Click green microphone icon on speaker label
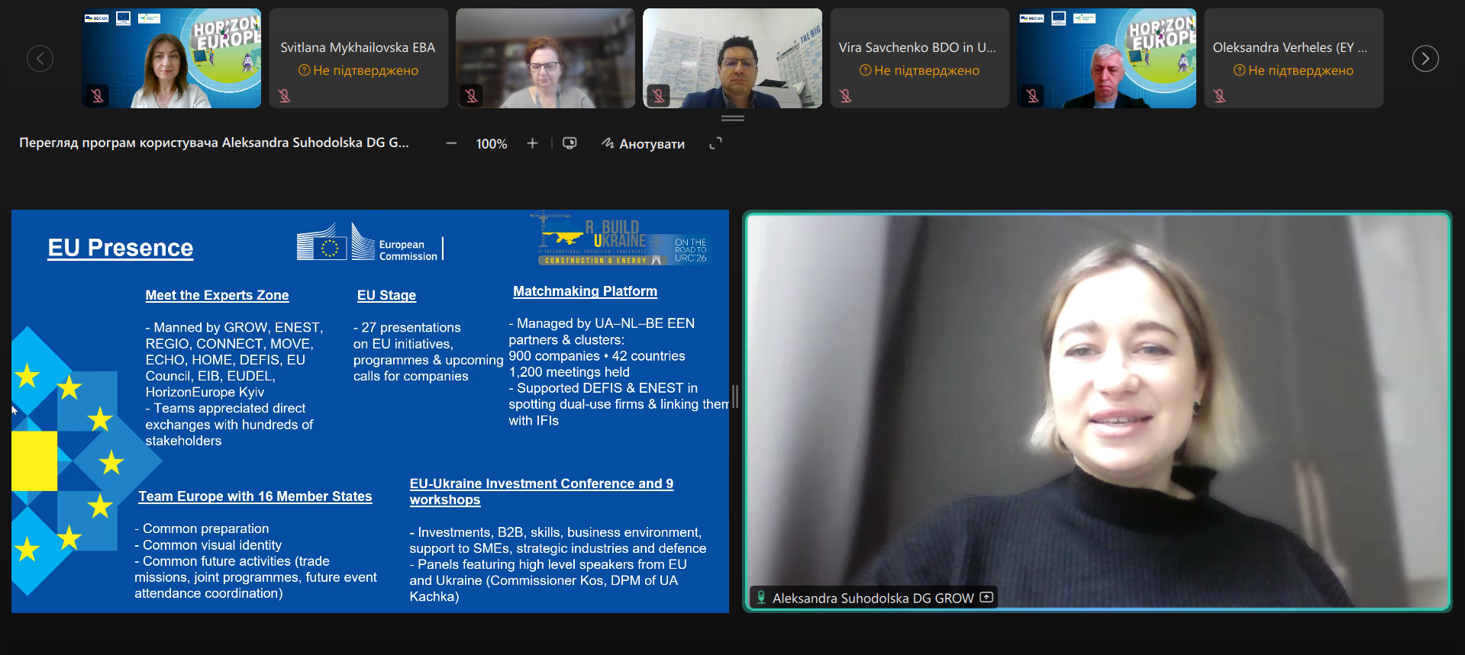Image resolution: width=1465 pixels, height=655 pixels. point(761,598)
